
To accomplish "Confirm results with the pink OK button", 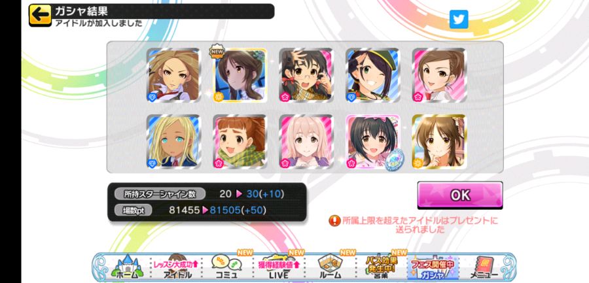I will [x=460, y=195].
